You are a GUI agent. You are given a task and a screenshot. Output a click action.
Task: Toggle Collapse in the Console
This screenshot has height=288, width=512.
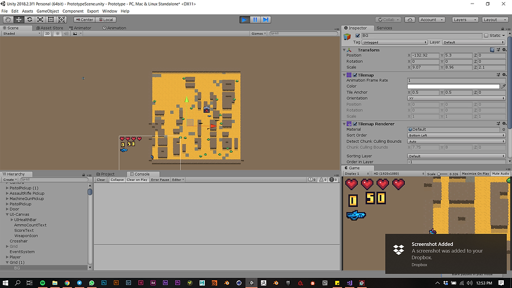(117, 180)
